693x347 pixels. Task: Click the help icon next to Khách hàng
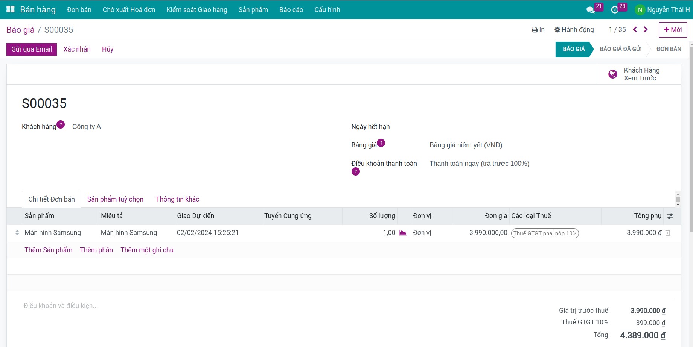[x=61, y=124]
